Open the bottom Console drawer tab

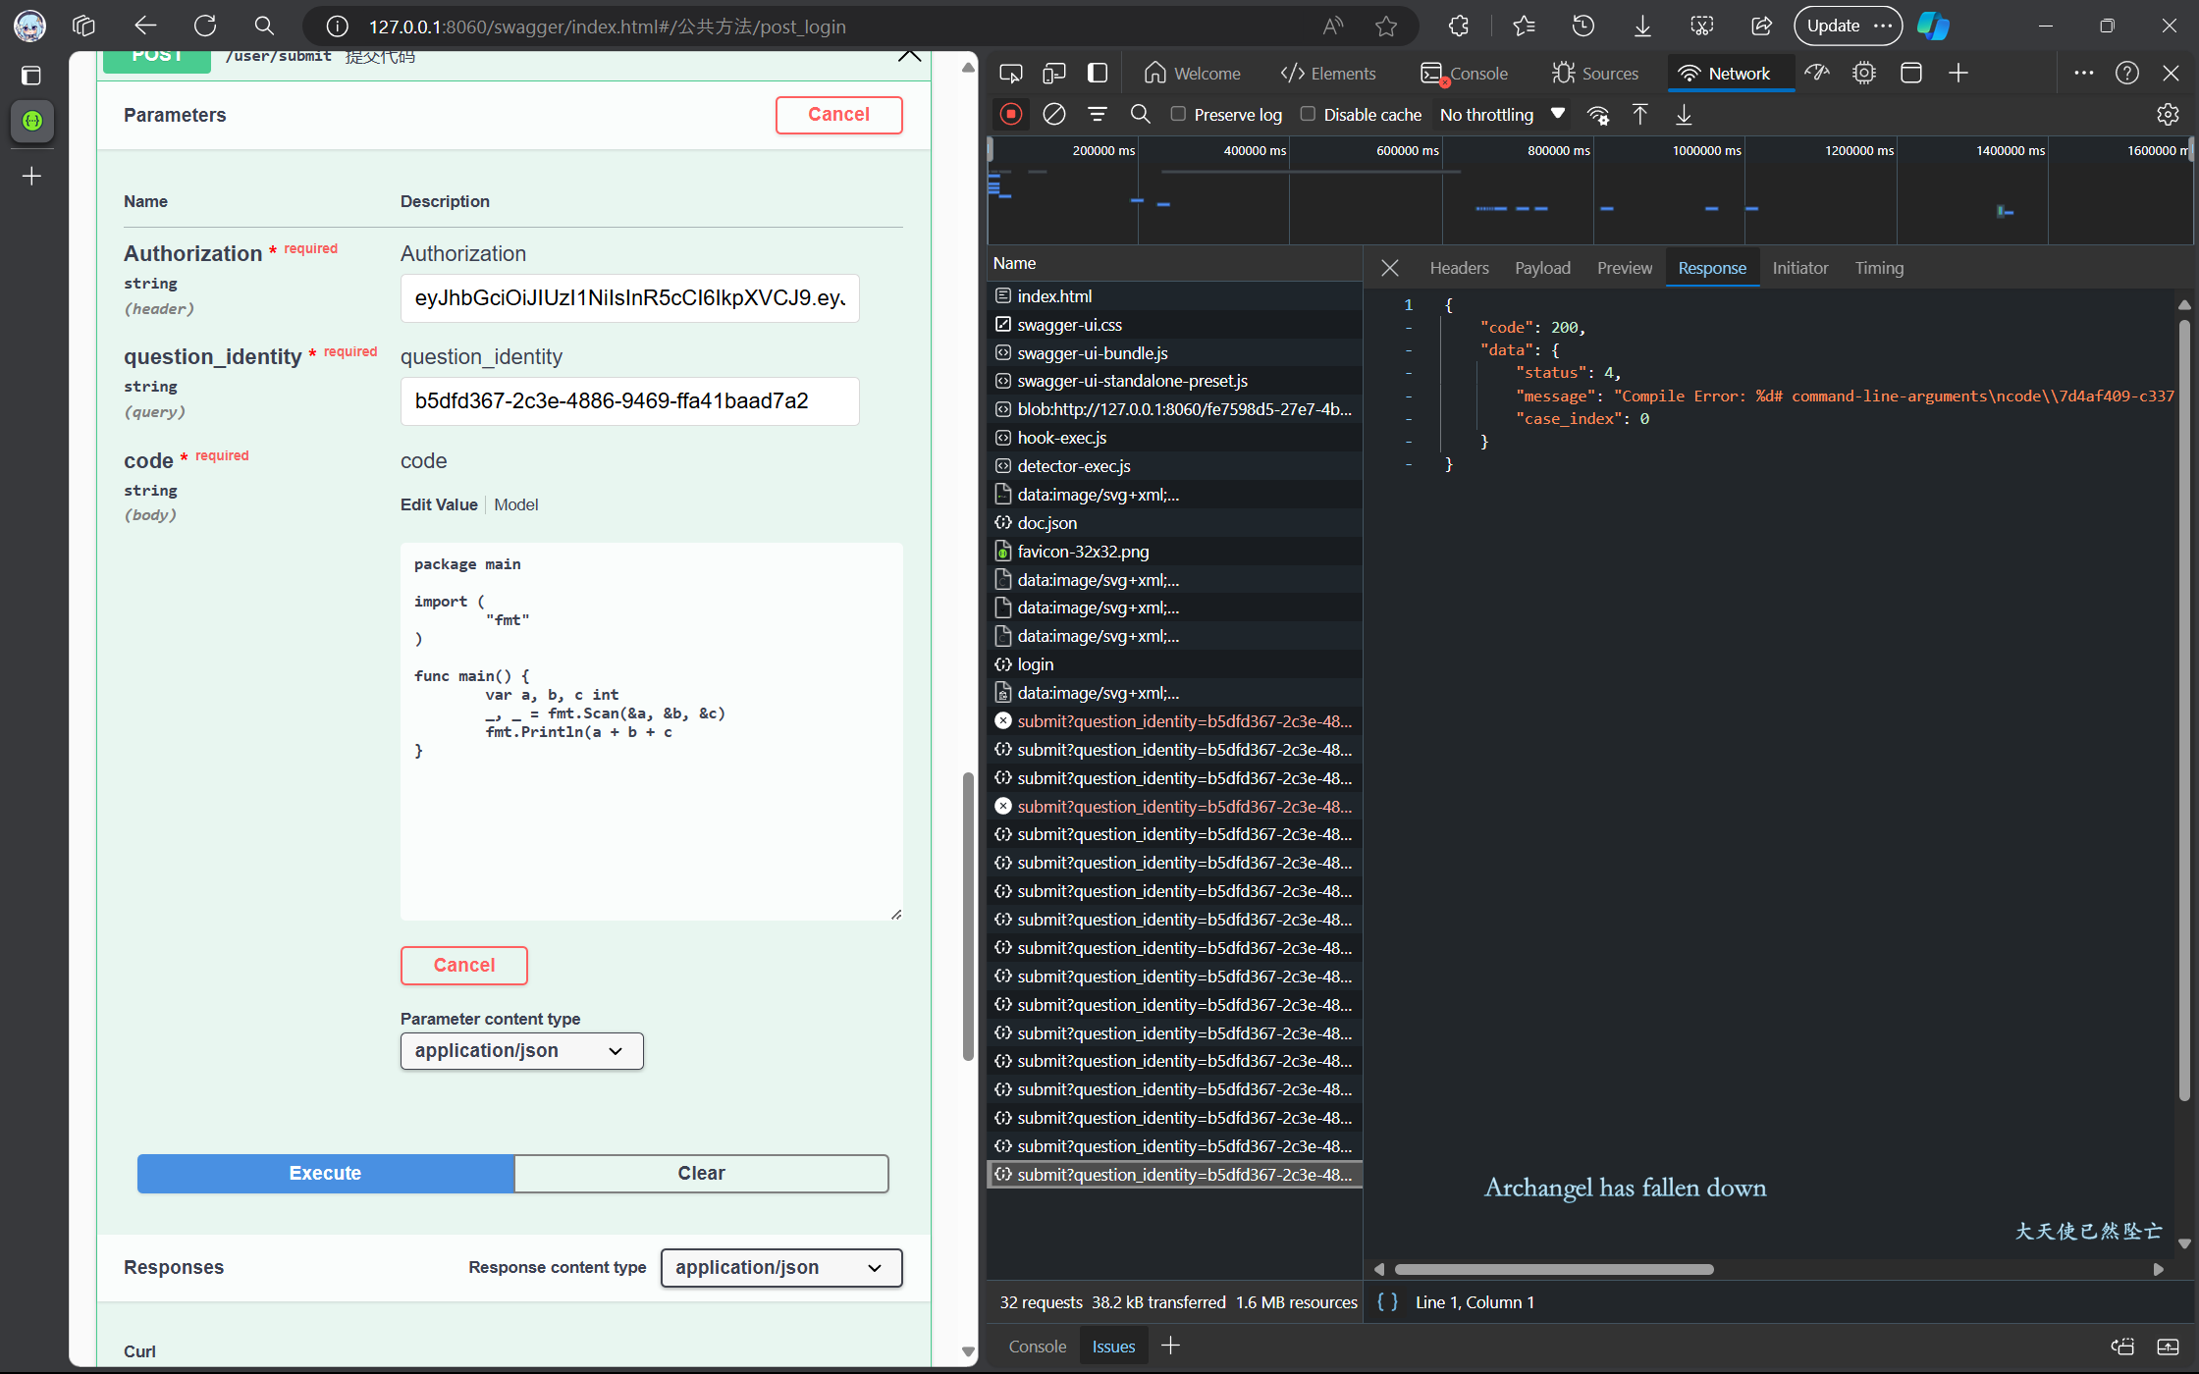[1037, 1347]
